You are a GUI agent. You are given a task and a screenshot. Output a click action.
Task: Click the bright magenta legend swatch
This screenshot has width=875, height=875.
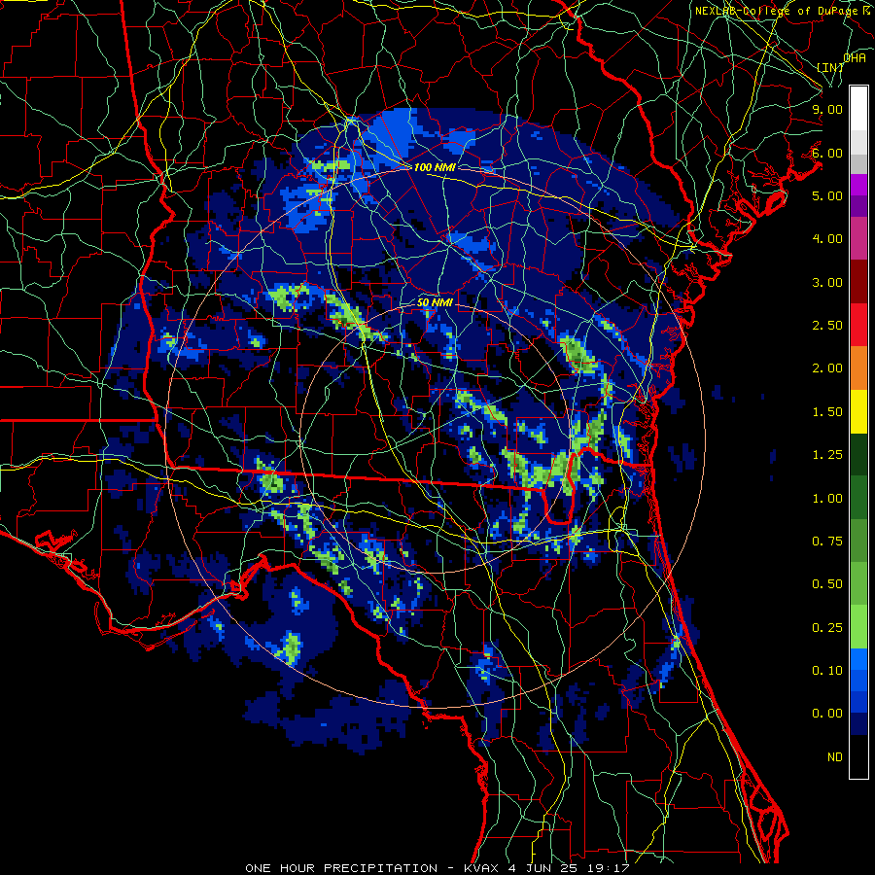tap(858, 185)
